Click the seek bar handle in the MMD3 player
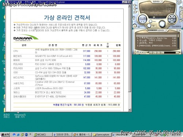 154,17
